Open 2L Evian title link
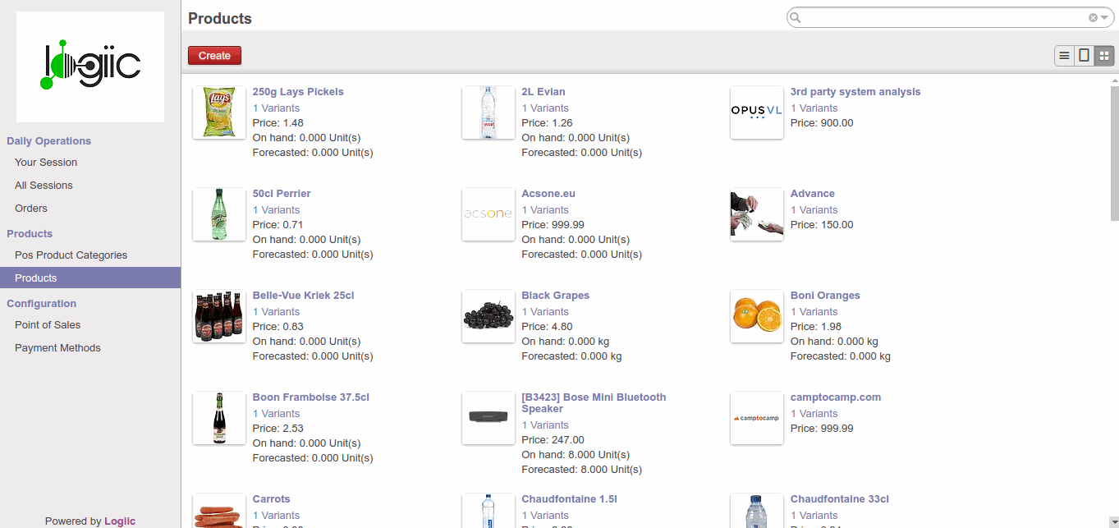1119x528 pixels. click(543, 92)
